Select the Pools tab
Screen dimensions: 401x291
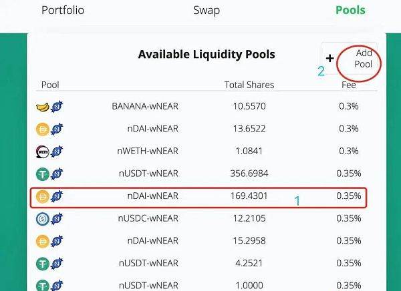[x=350, y=10]
